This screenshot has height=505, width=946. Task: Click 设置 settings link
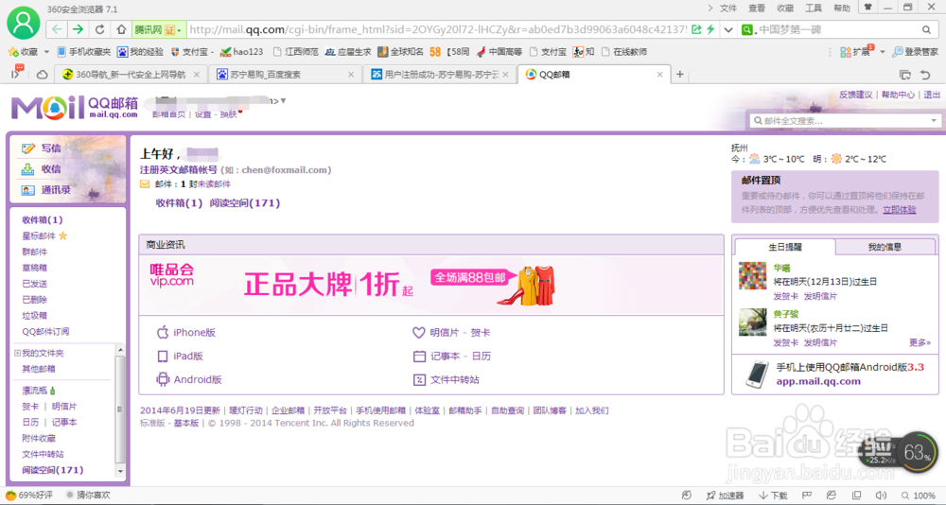[x=202, y=114]
